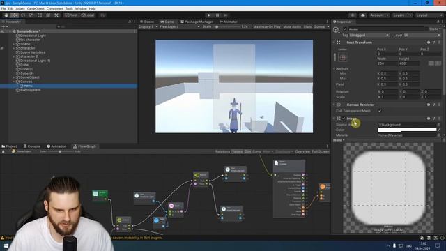Open the Layers dropdown

402,15
